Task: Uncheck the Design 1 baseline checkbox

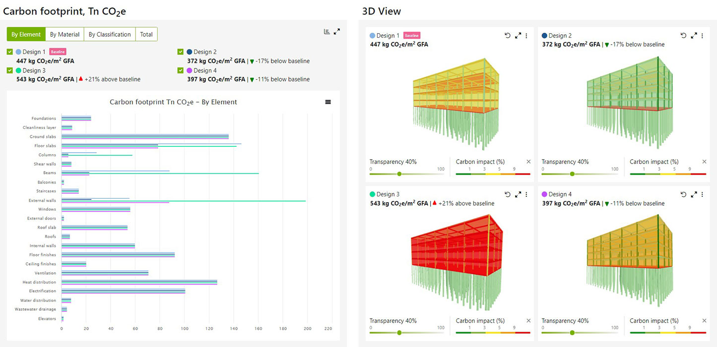Action: pyautogui.click(x=10, y=52)
